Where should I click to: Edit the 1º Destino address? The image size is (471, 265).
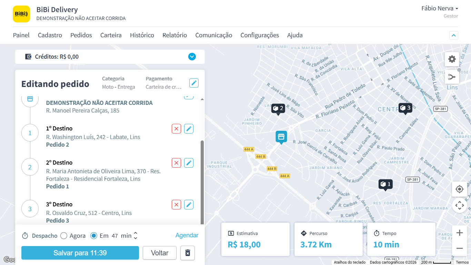click(x=189, y=129)
